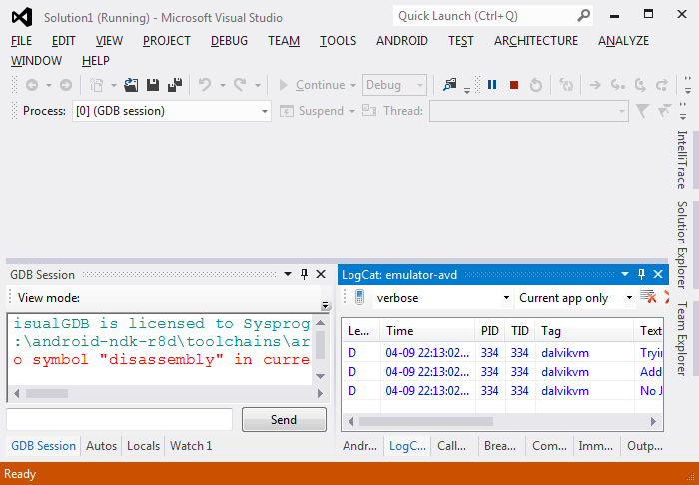699x485 pixels.
Task: Open the DEBUG menu
Action: point(229,41)
